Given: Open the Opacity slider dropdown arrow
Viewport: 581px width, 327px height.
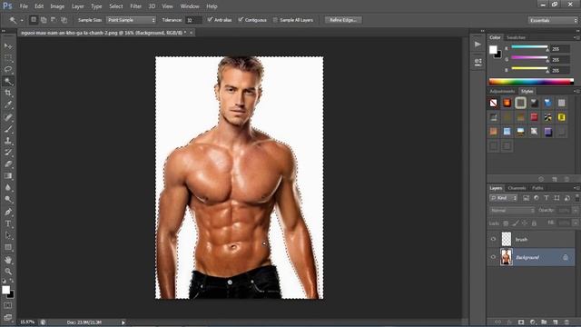Looking at the screenshot, I should pos(576,210).
